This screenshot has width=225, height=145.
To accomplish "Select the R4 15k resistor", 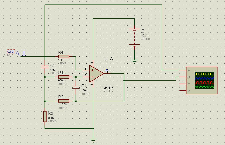I will (x=64, y=56).
